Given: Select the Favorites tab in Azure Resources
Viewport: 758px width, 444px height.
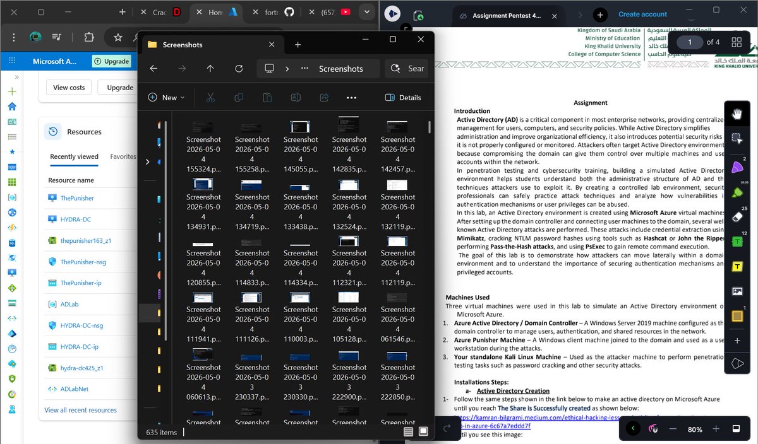Looking at the screenshot, I should pos(123,156).
